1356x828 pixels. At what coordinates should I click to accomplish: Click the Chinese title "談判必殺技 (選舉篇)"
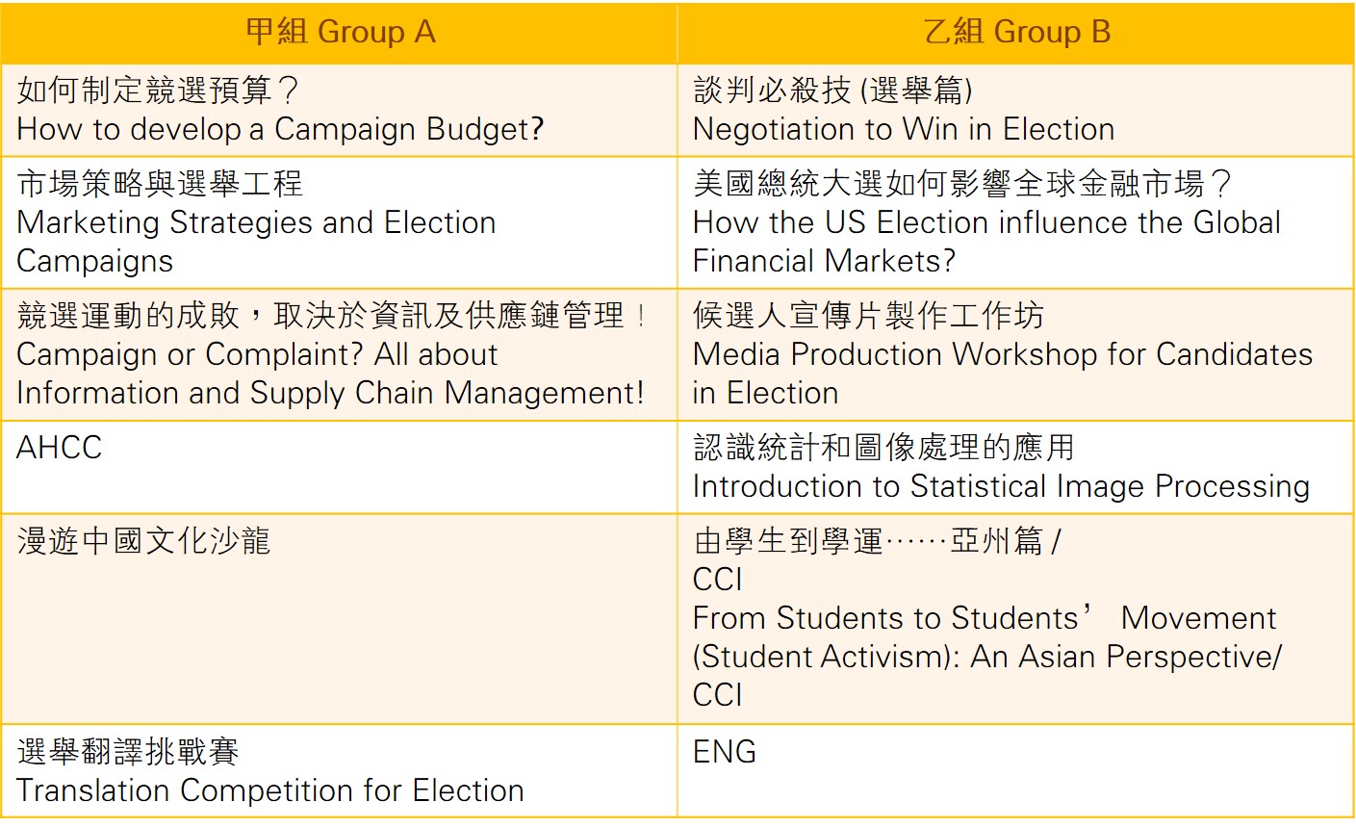[833, 91]
